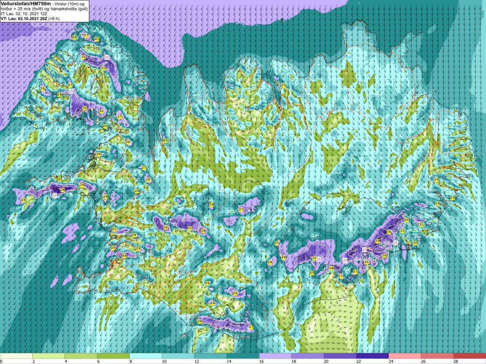This screenshot has width=486, height=364.
Task: Click the '16' label on the color scale
Action: point(261,361)
